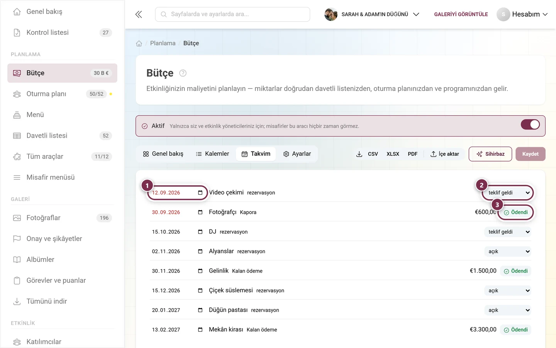Click the wedding profile photo thumbnail
The width and height of the screenshot is (556, 348).
click(x=331, y=14)
